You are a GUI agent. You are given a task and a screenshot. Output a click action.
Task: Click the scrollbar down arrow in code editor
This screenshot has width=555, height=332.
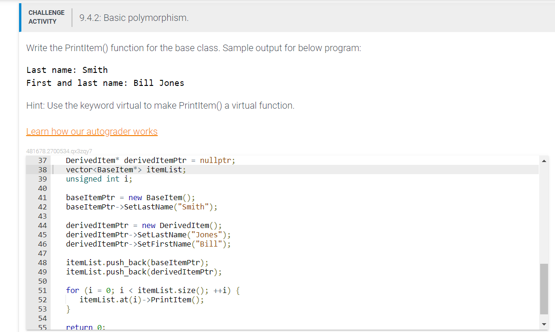544,324
